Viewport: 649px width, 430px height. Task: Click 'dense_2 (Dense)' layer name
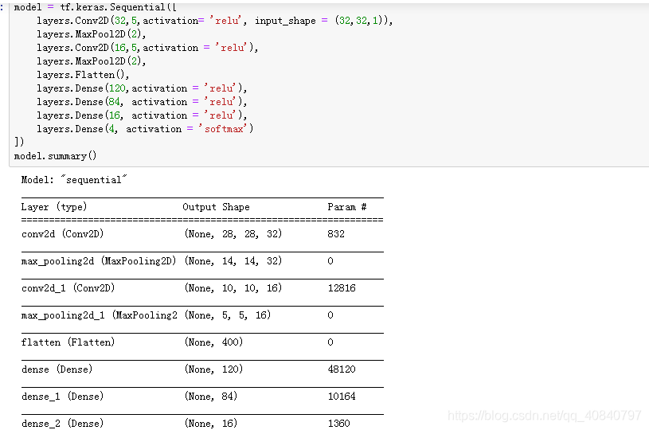pyautogui.click(x=62, y=424)
